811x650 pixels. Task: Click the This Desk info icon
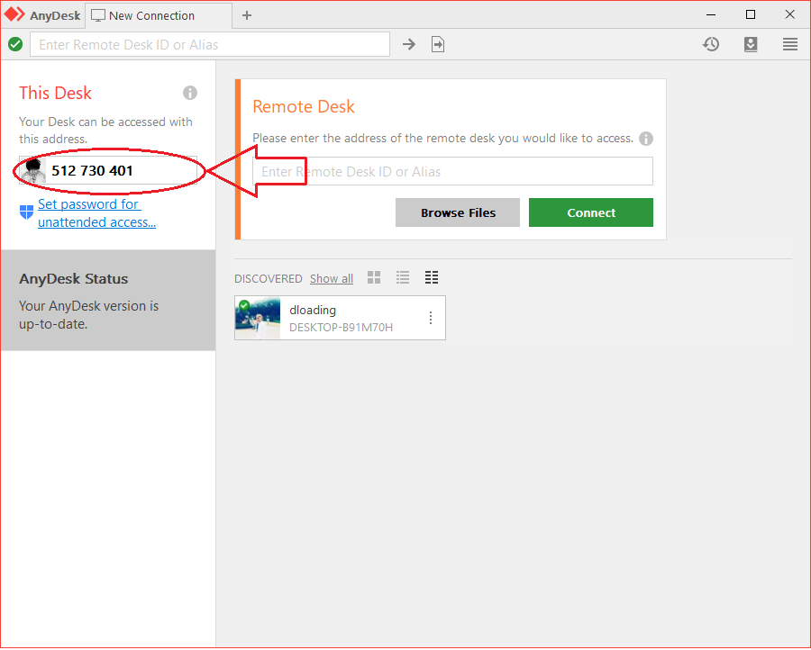(x=190, y=93)
